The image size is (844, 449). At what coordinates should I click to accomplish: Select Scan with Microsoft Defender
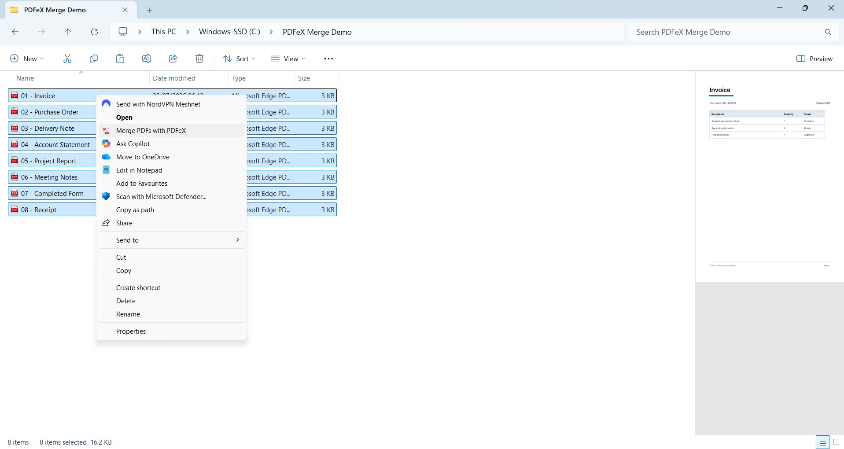coord(171,196)
